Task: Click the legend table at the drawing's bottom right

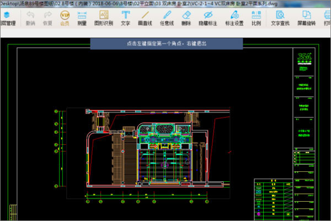Action: point(271,199)
